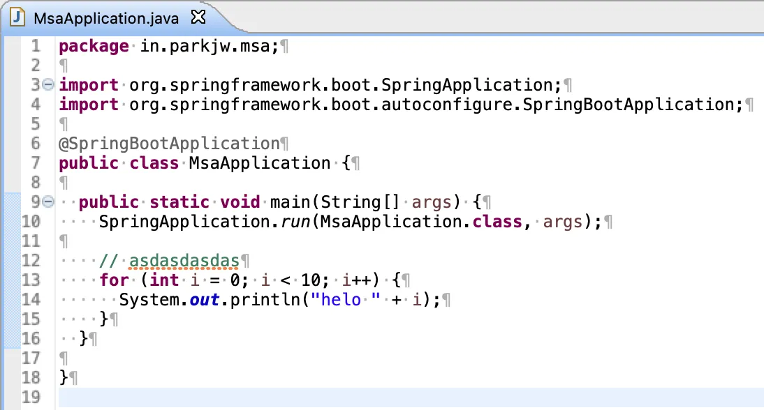
Task: Click on 'in.parkjw.msa;' package name
Action: point(210,46)
